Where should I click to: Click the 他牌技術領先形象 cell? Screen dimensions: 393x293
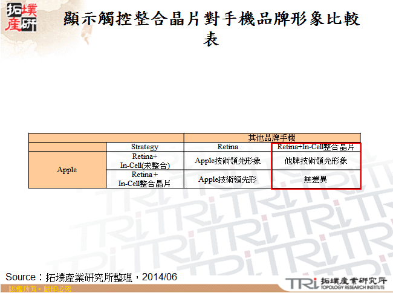(x=316, y=161)
